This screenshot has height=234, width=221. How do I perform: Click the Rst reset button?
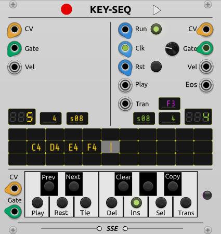click(156, 67)
